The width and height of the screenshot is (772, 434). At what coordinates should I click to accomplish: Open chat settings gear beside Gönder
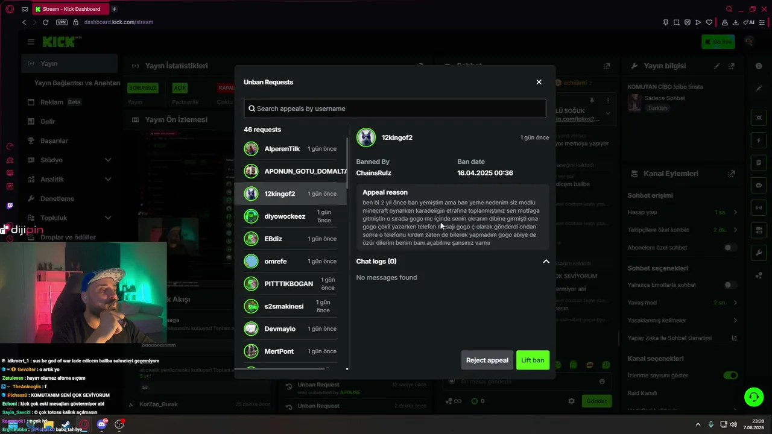(572, 401)
